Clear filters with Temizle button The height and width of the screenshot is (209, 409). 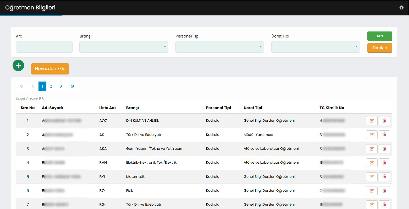(x=380, y=48)
